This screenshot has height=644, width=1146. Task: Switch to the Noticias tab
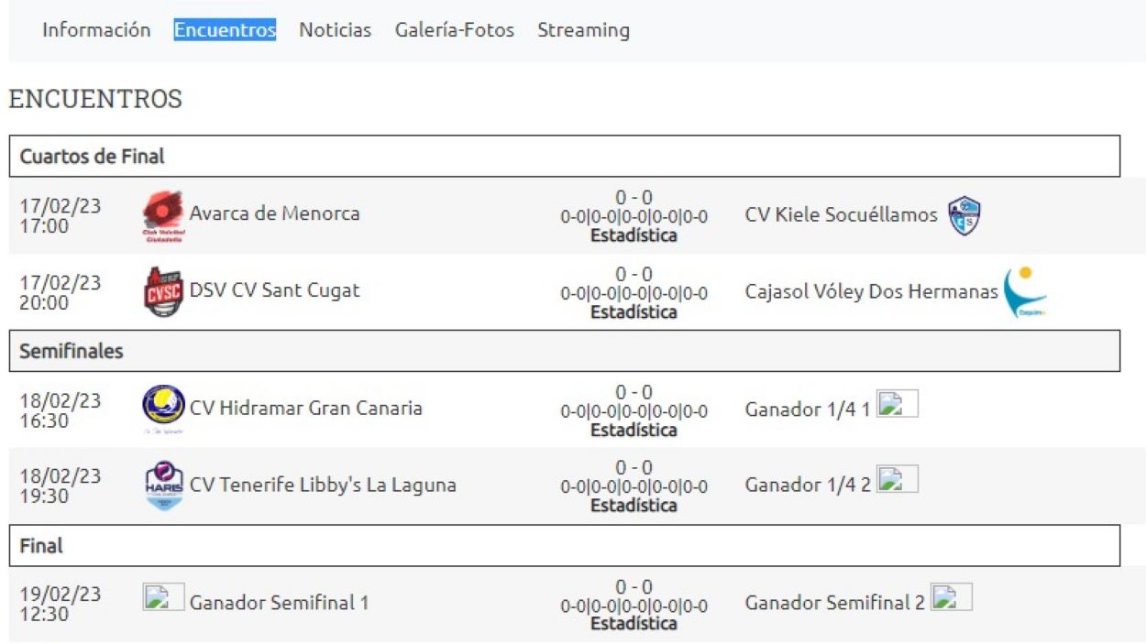[335, 30]
